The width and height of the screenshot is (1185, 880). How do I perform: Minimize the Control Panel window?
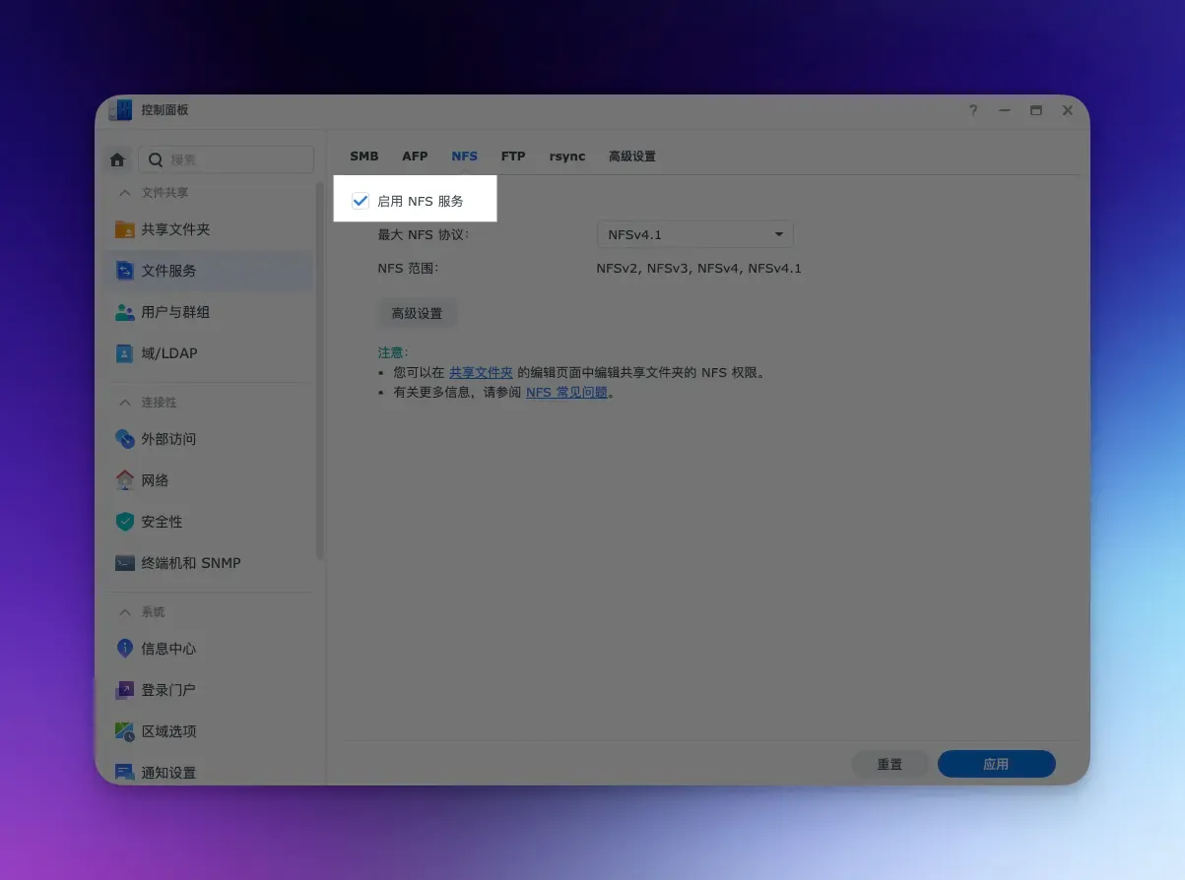pyautogui.click(x=1005, y=110)
